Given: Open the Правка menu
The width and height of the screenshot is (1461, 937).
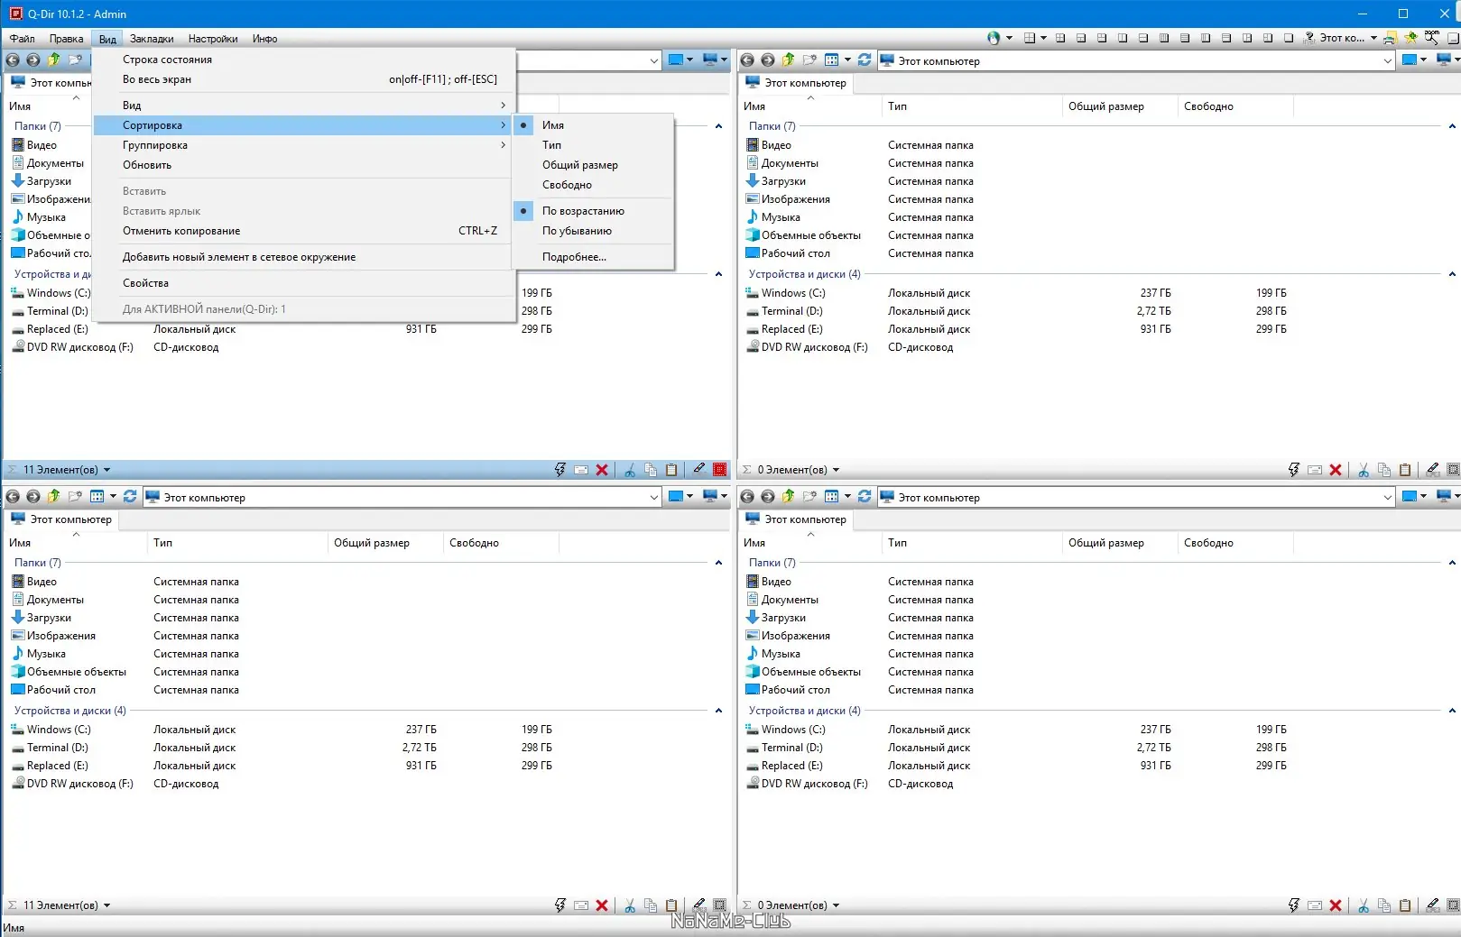Looking at the screenshot, I should 66,39.
